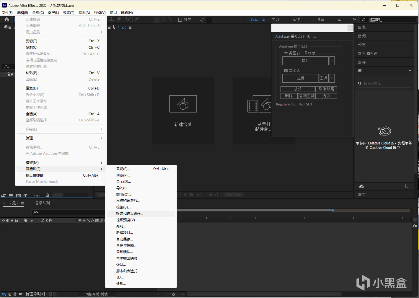Open the 首选项(F) submenu
Image resolution: width=419 pixels, height=298 pixels.
(61, 169)
